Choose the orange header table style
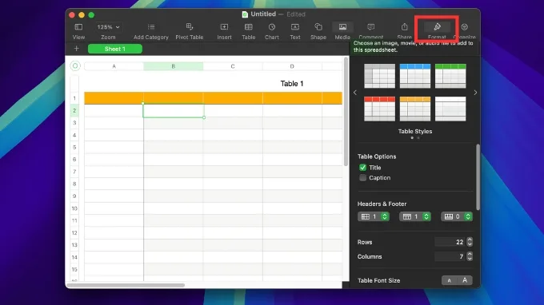Viewport: 544px width, 305px height. (415, 109)
